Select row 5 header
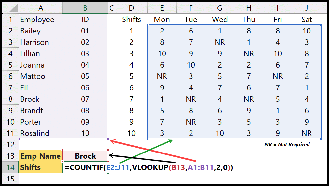Viewport: 329px width, 186px height. (x=10, y=65)
